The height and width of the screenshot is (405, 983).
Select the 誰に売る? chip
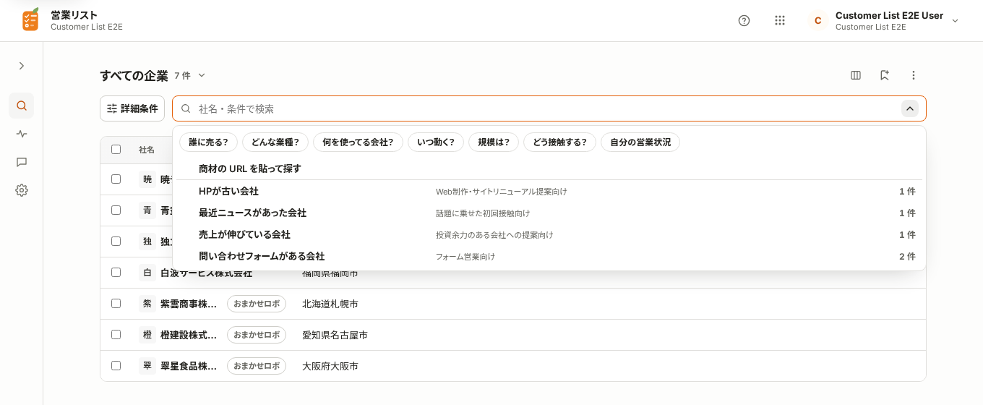point(208,142)
